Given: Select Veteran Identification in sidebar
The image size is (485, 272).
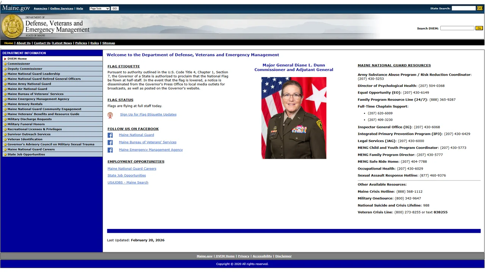Looking at the screenshot, I should [52, 139].
